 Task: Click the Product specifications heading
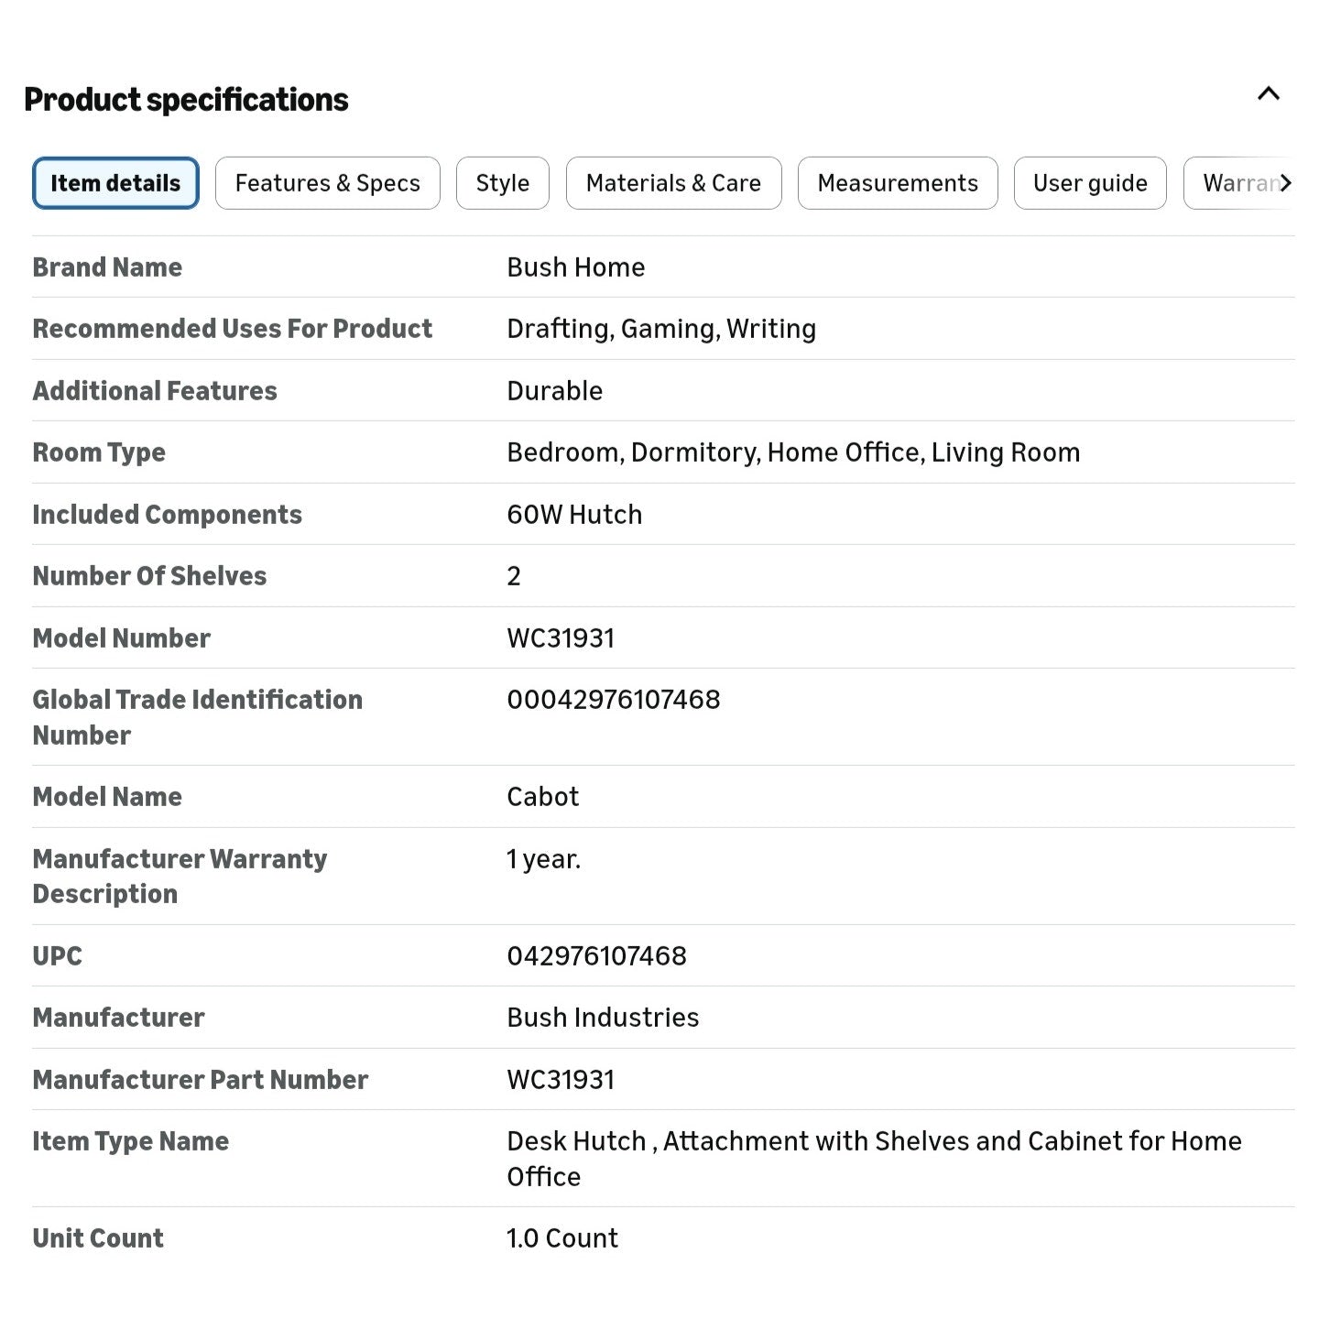(186, 99)
